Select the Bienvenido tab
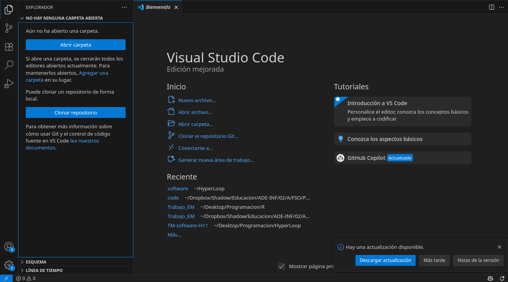 point(158,7)
